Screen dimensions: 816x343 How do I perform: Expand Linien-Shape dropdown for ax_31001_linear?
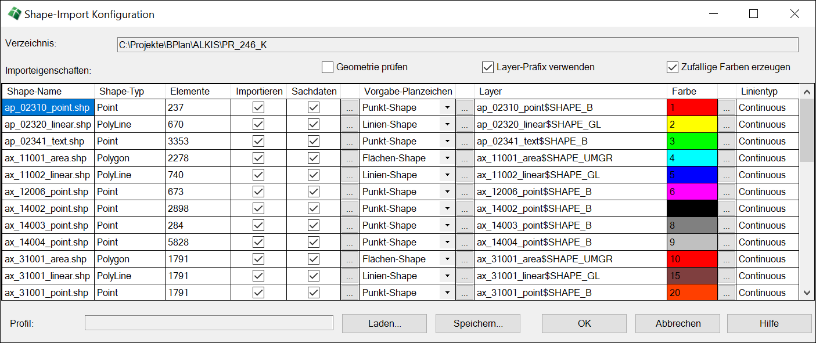[447, 276]
